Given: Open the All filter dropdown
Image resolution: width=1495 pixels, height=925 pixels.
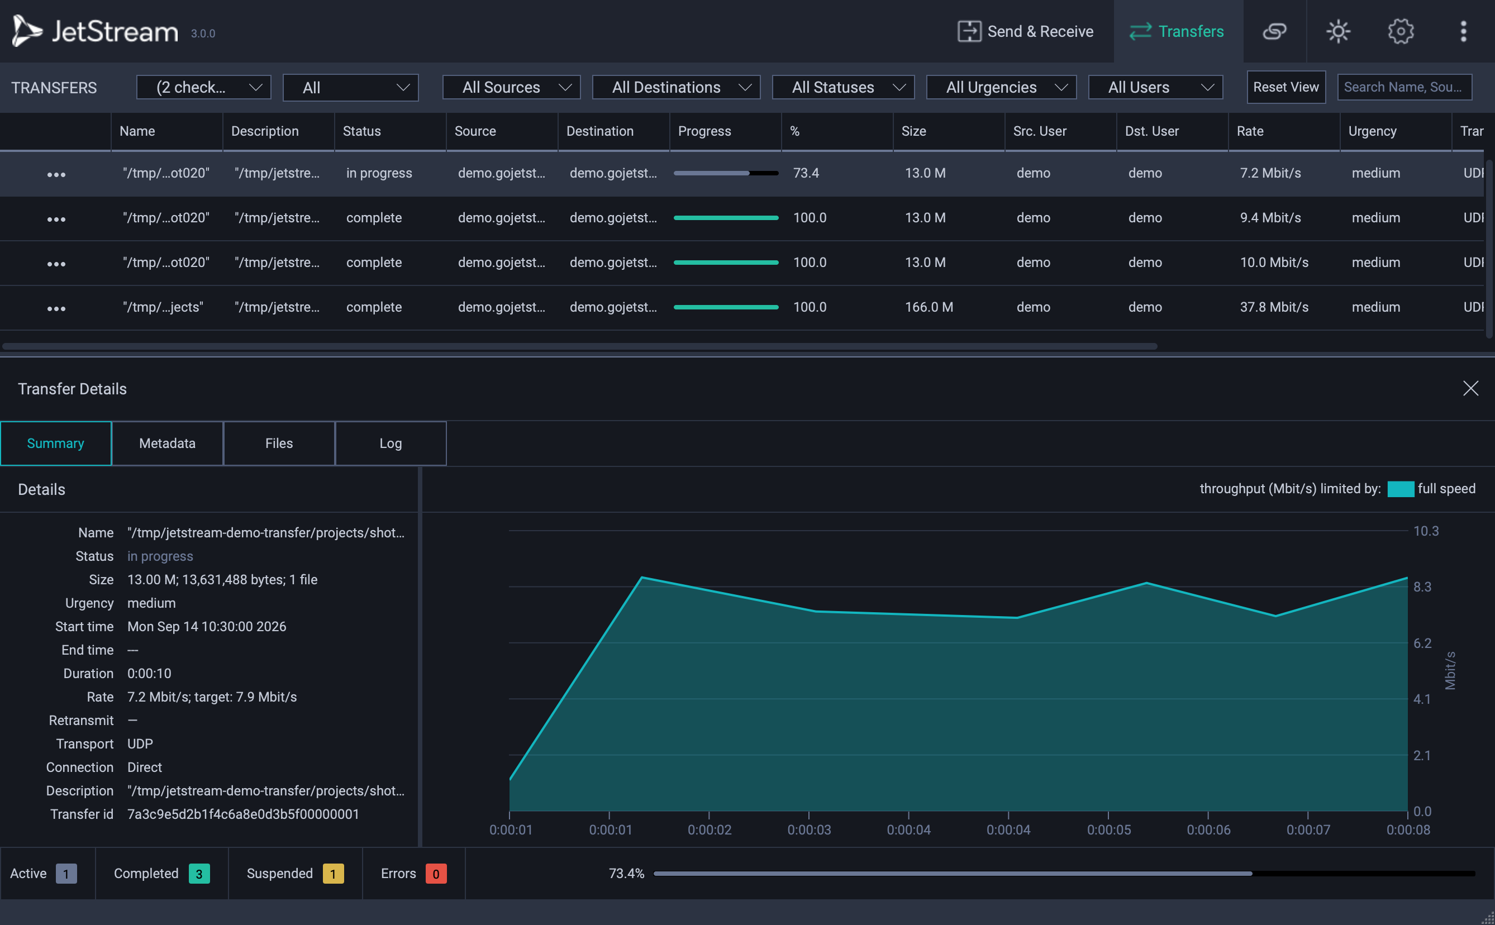Looking at the screenshot, I should 350,88.
